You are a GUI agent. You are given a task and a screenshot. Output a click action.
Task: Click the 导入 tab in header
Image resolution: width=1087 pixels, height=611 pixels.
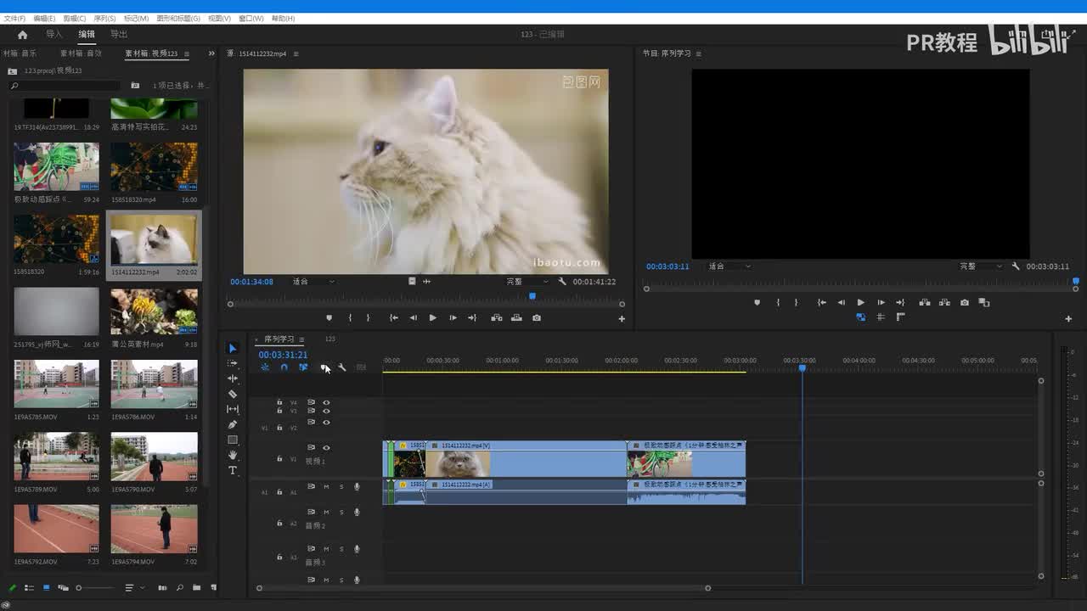(54, 35)
